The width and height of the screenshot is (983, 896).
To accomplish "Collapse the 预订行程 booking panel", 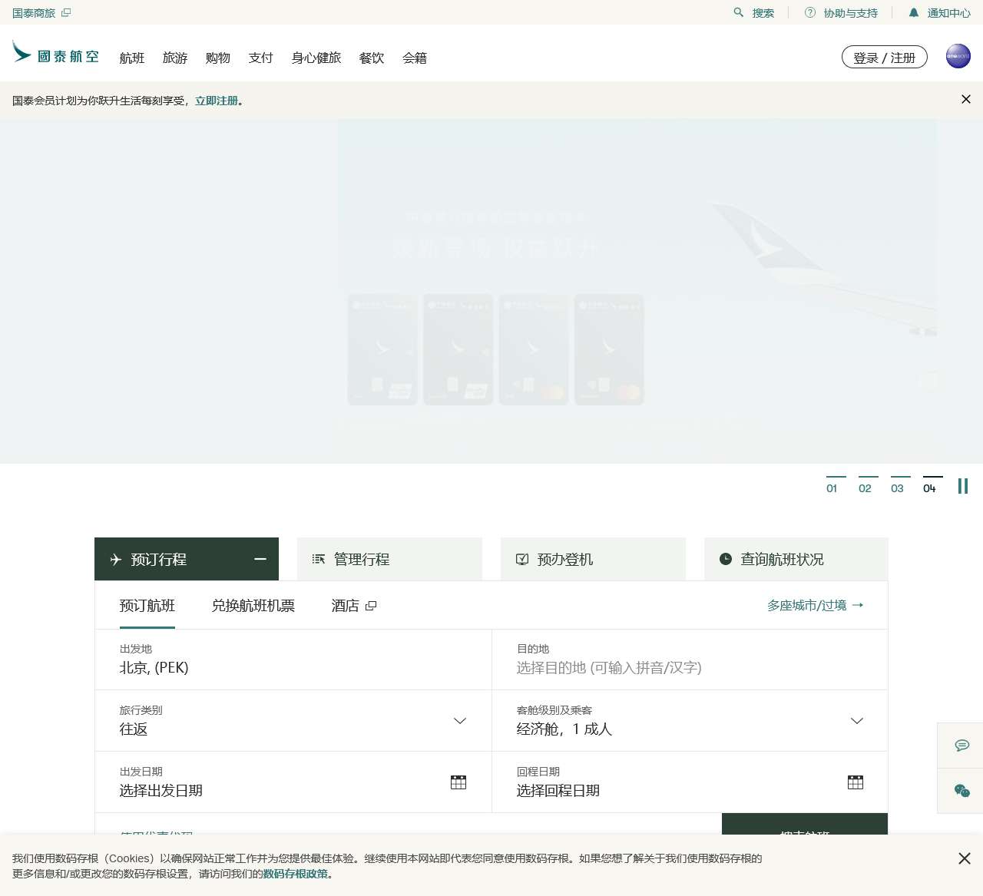I will coord(260,559).
